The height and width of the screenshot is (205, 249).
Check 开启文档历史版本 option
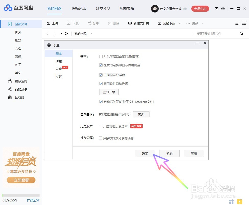tap(101, 126)
